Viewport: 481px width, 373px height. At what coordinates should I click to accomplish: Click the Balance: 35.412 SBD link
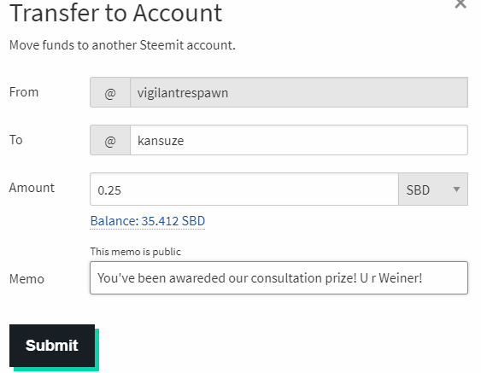click(148, 221)
